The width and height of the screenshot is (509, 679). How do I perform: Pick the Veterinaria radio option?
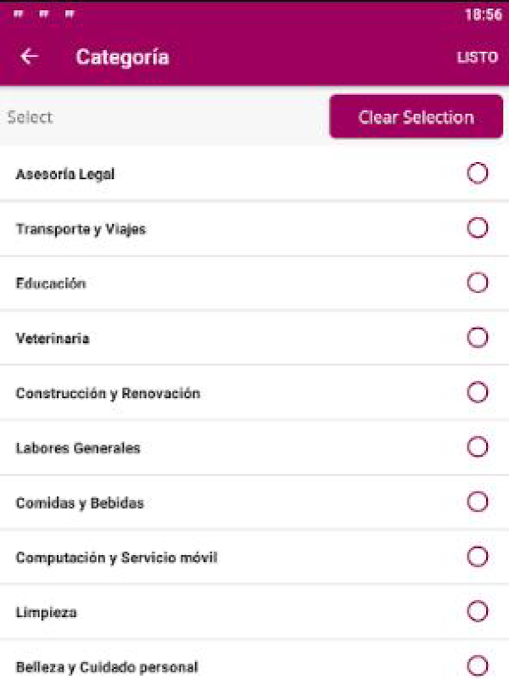478,338
